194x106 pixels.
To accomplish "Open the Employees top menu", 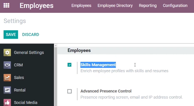I will (81, 6).
